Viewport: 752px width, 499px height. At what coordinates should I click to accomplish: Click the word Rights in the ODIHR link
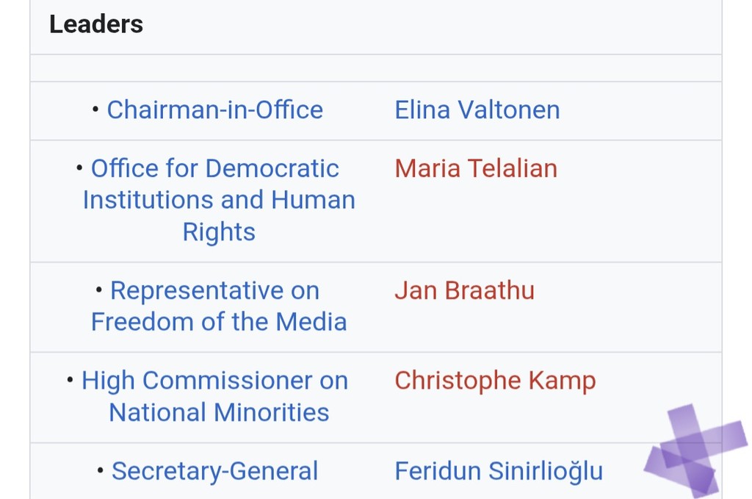pos(219,232)
